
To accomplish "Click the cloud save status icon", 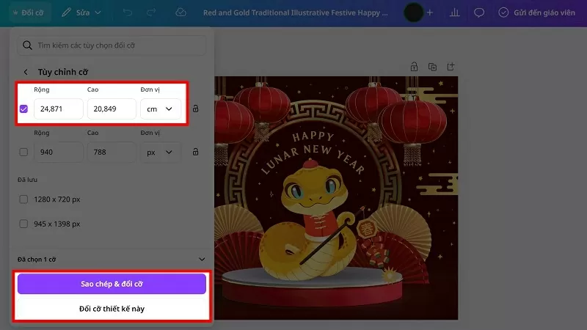I will (181, 12).
